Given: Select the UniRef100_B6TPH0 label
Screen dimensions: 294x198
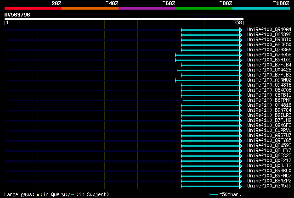Looking at the screenshot, I should 269,100.
